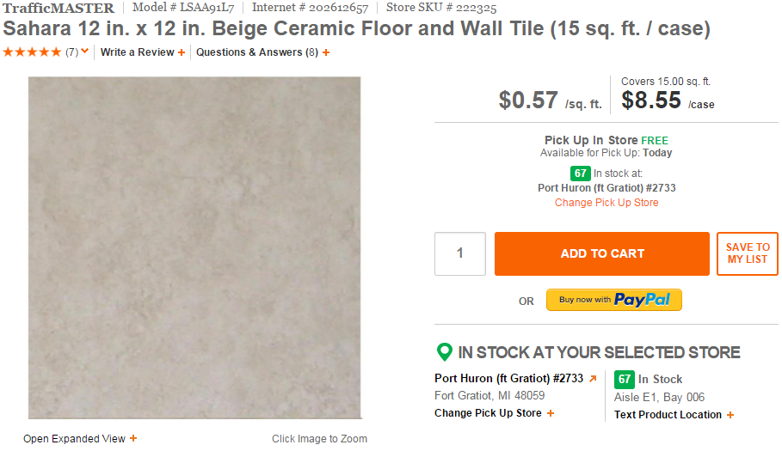Click the green 67 badge beside Aisle E1

coord(625,379)
